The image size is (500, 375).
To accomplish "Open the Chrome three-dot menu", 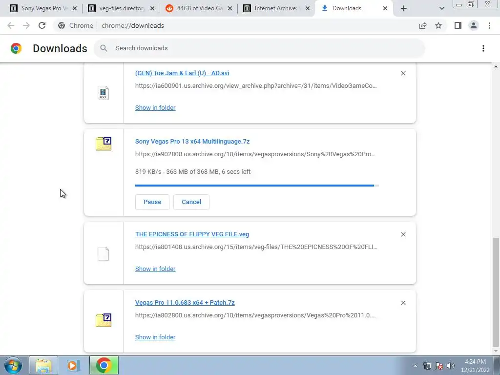I will [489, 25].
